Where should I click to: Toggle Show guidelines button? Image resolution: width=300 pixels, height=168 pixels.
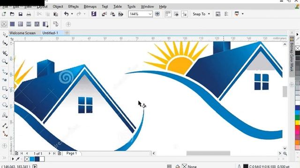point(184,14)
